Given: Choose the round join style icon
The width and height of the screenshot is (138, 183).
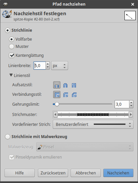Looking at the screenshot, I should pos(66,95).
